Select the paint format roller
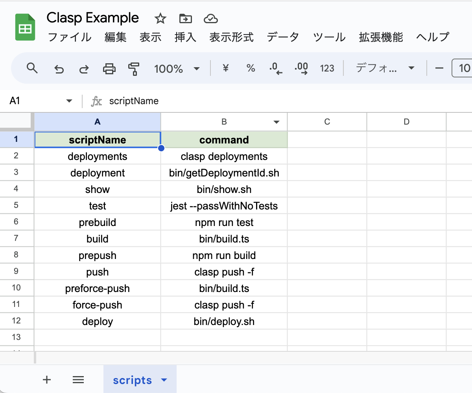Viewport: 472px width, 393px height. coord(134,69)
